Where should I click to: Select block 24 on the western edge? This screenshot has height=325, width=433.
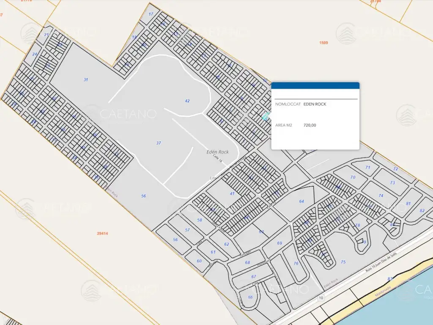tap(35, 54)
